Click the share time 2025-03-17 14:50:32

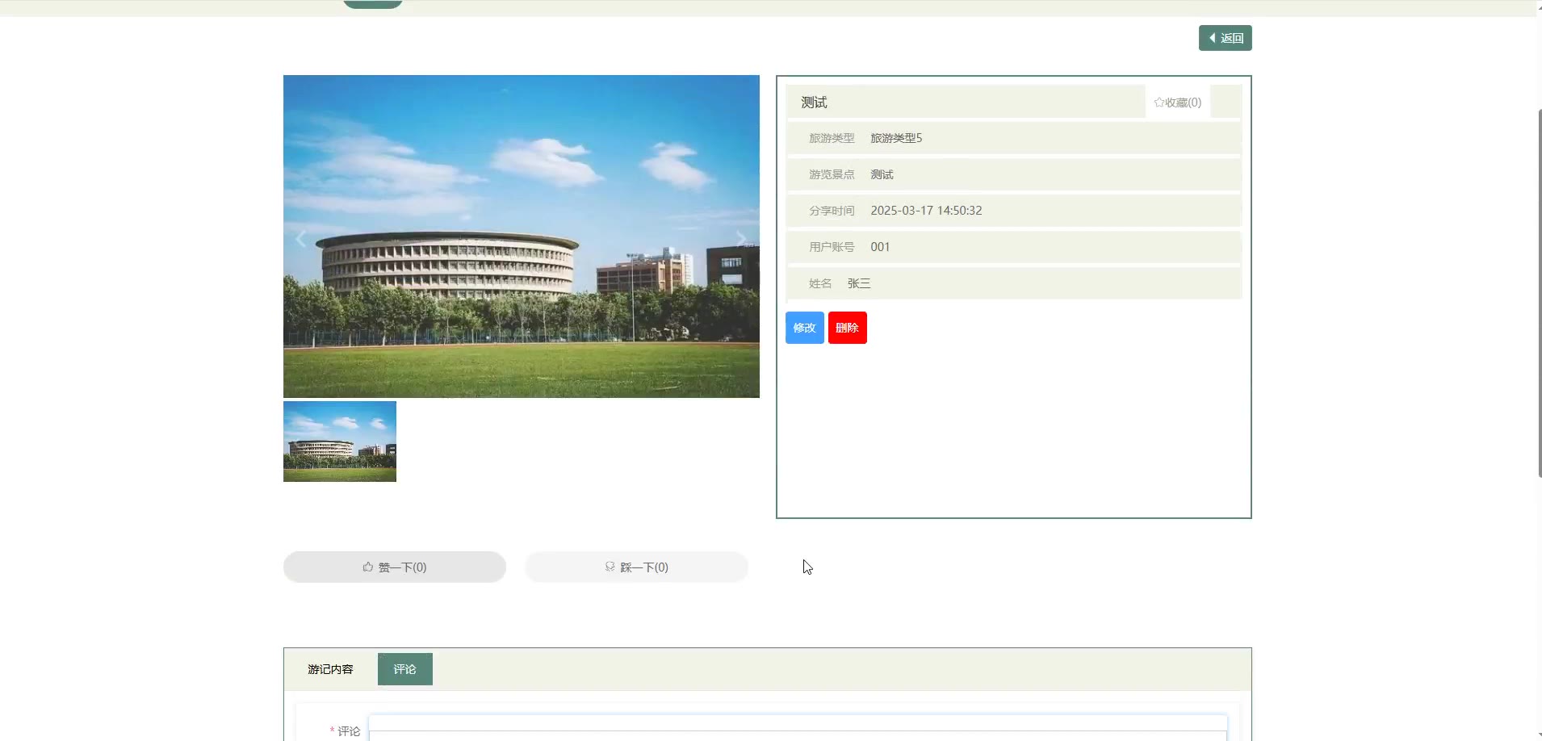[926, 211]
